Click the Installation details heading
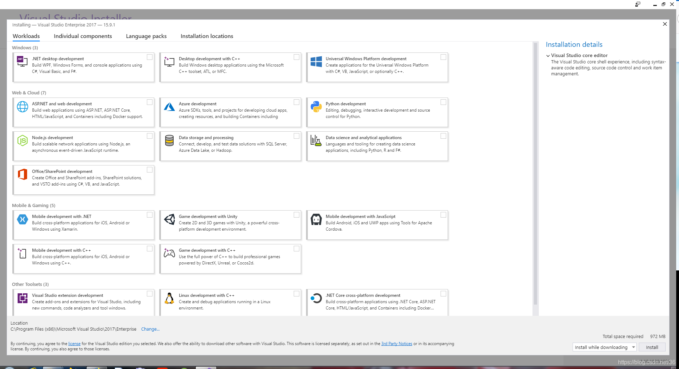Viewport: 679px width, 369px height. [574, 44]
